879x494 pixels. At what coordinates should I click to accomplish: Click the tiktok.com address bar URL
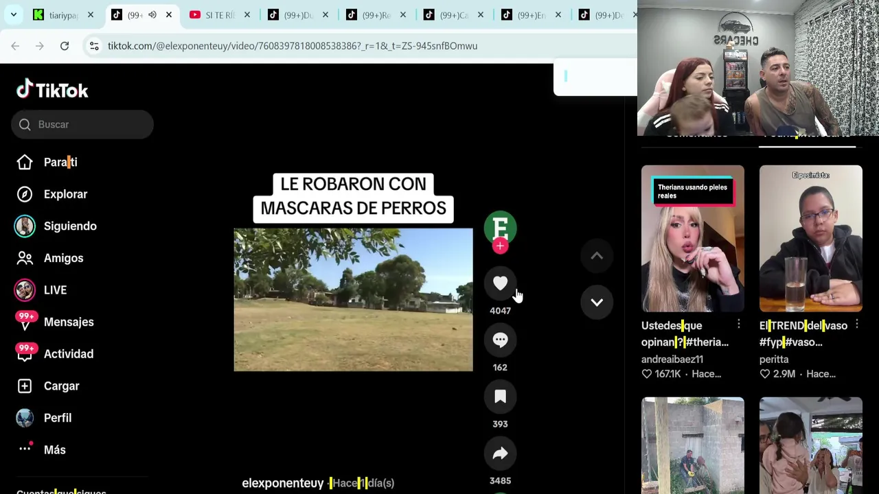pos(293,46)
